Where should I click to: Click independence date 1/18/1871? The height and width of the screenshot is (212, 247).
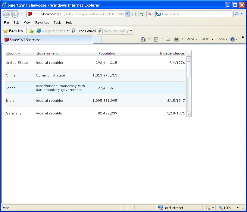(x=176, y=113)
